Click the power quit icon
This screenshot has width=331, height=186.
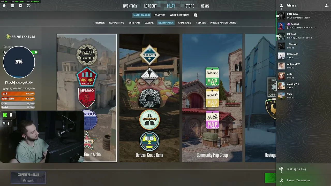pos(29,5)
